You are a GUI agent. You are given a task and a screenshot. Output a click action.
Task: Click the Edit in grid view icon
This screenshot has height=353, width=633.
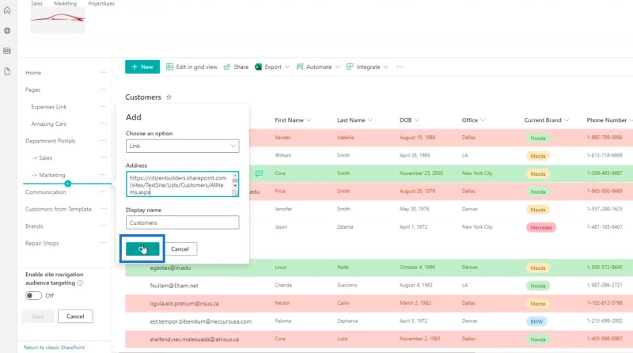pyautogui.click(x=169, y=66)
